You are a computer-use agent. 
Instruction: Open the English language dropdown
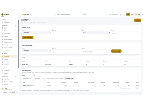[x=15, y=92]
